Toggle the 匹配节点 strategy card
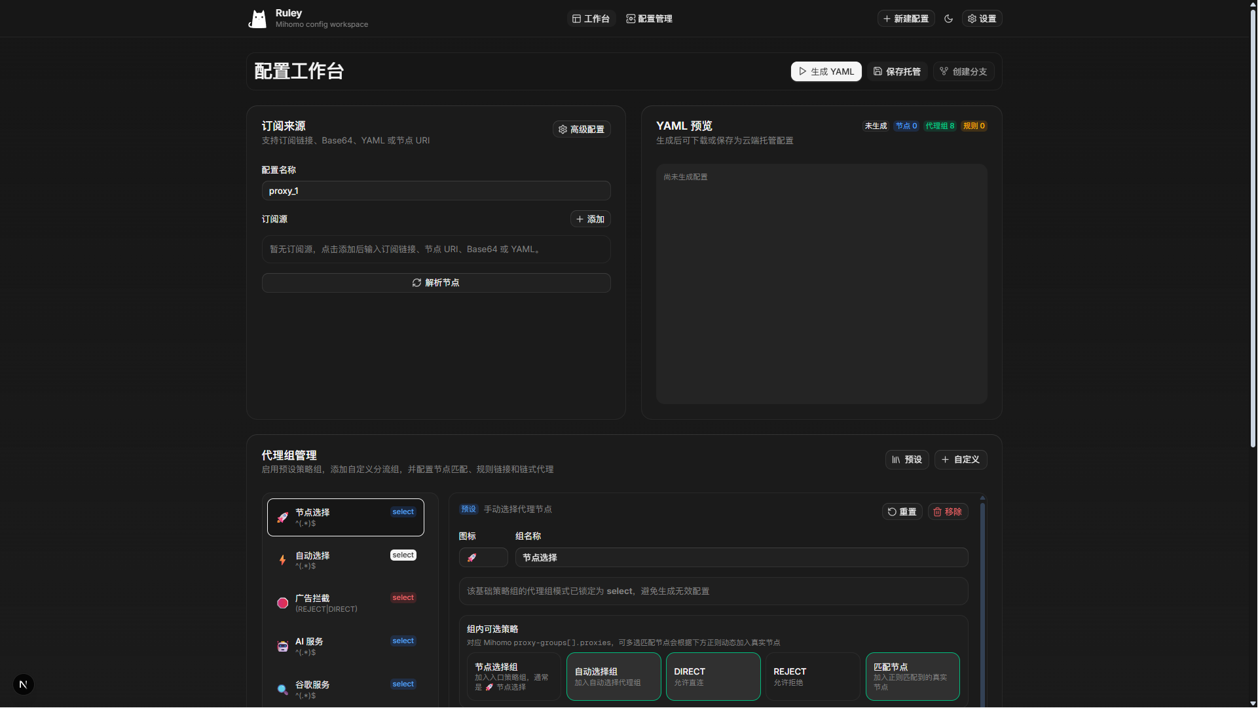 tap(913, 677)
